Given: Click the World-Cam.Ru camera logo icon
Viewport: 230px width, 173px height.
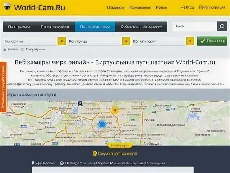Looking at the screenshot, I should [x=7, y=6].
